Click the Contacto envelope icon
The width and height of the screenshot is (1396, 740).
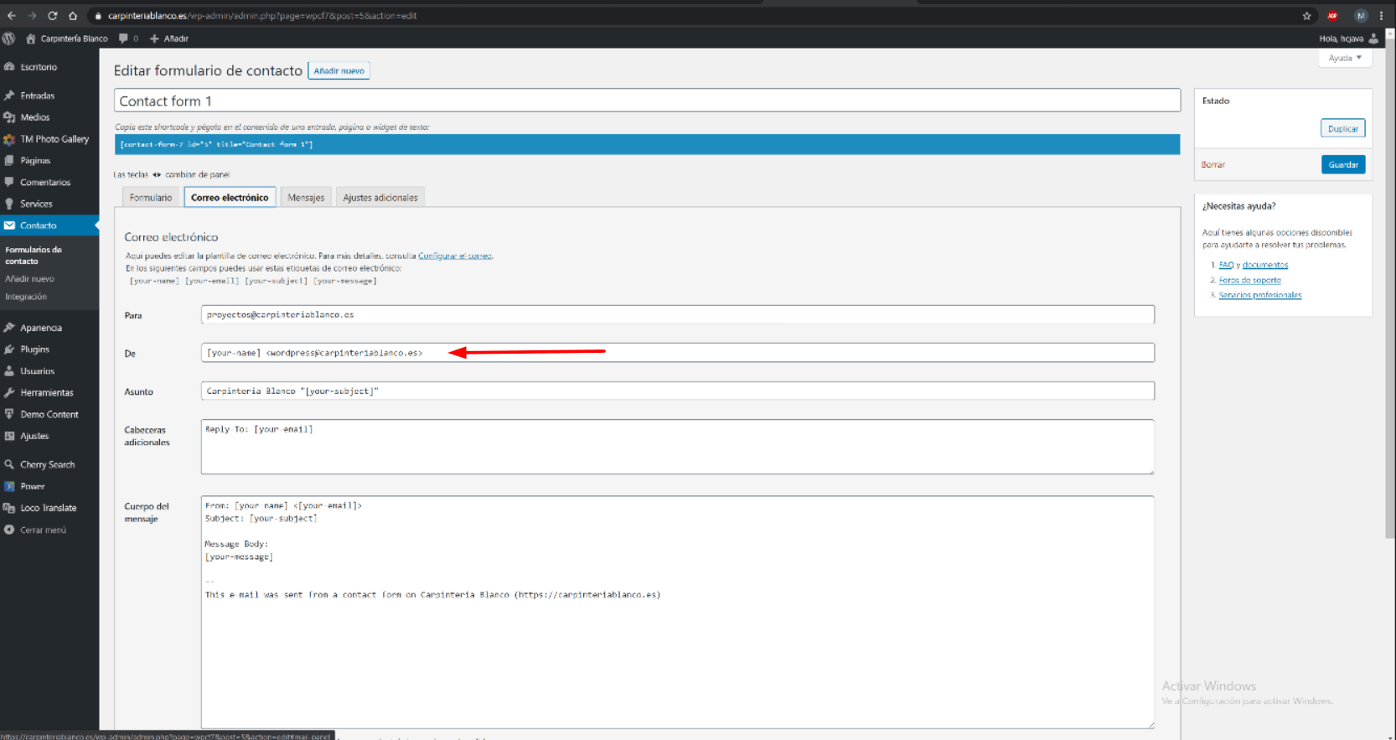(9, 225)
